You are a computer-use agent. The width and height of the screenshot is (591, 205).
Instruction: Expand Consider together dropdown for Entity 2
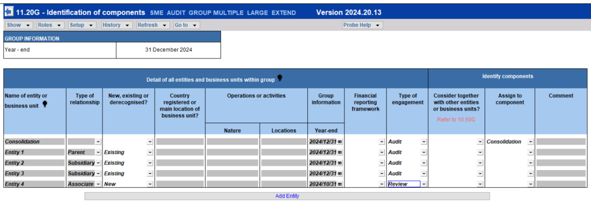(x=480, y=163)
